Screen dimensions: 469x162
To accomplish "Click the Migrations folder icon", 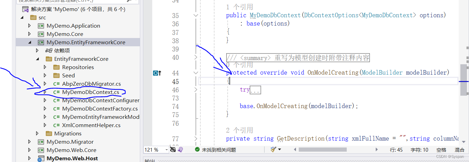I will click(49, 133).
